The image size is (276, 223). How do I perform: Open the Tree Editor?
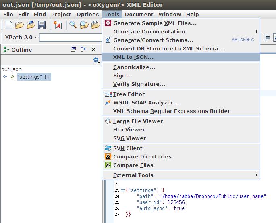[x=181, y=94]
